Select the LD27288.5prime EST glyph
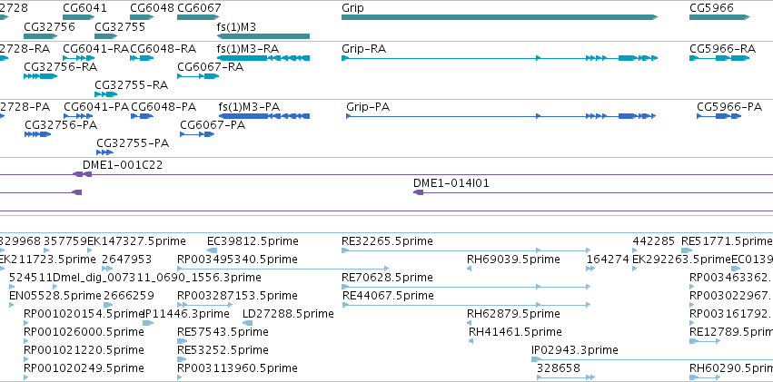The width and height of the screenshot is (773, 382). pos(247,323)
